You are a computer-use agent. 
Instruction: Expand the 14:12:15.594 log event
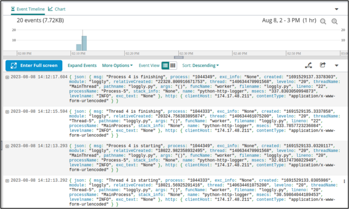click(7, 112)
